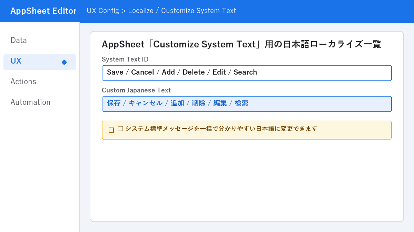
Task: Click the UX Config breadcrumb path
Action: point(161,11)
